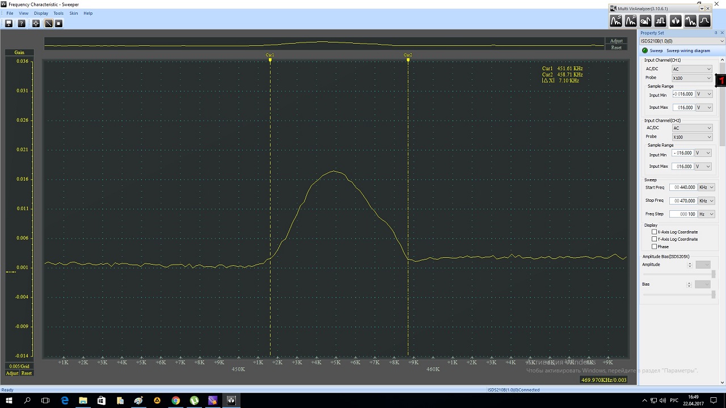Open CH1 Probe X100 dropdown
Image resolution: width=726 pixels, height=408 pixels.
(x=691, y=78)
